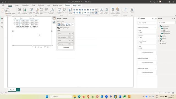
Task: Open options arrow for Sub-category field
Action: pos(72,37)
